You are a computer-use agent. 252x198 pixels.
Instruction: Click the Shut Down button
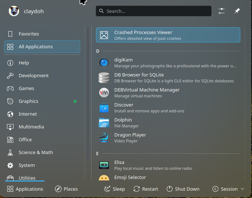[x=183, y=189]
